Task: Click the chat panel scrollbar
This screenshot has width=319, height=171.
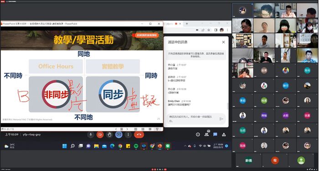Action: pyautogui.click(x=227, y=106)
